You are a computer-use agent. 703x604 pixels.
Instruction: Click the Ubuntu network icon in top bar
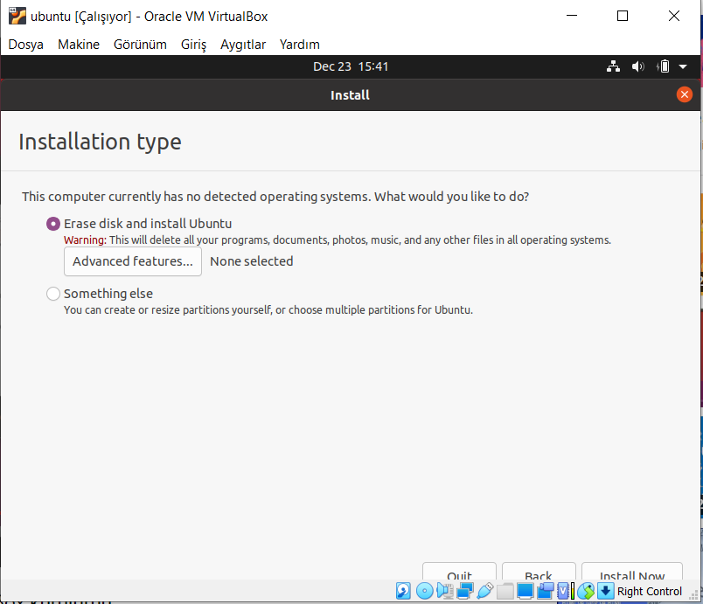point(613,66)
